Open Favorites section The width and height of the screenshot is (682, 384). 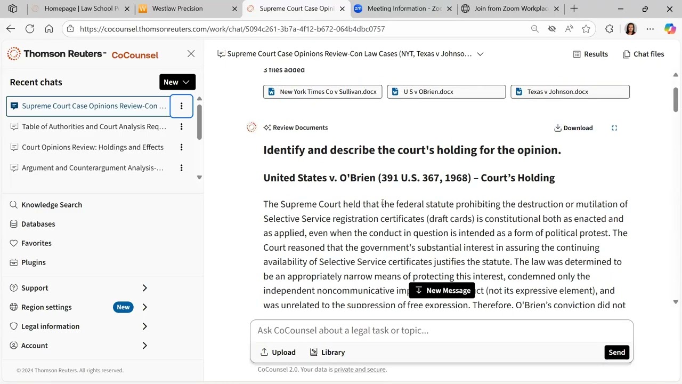(x=31, y=243)
